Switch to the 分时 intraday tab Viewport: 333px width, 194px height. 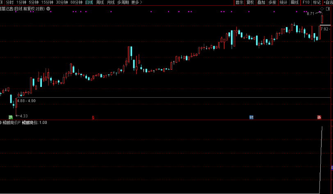pyautogui.click(x=9, y=2)
